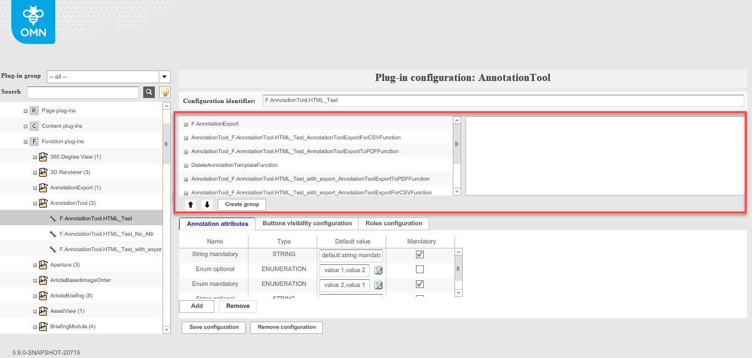Open the enum editor icon for Enum optional
752x358 pixels.
[377, 270]
